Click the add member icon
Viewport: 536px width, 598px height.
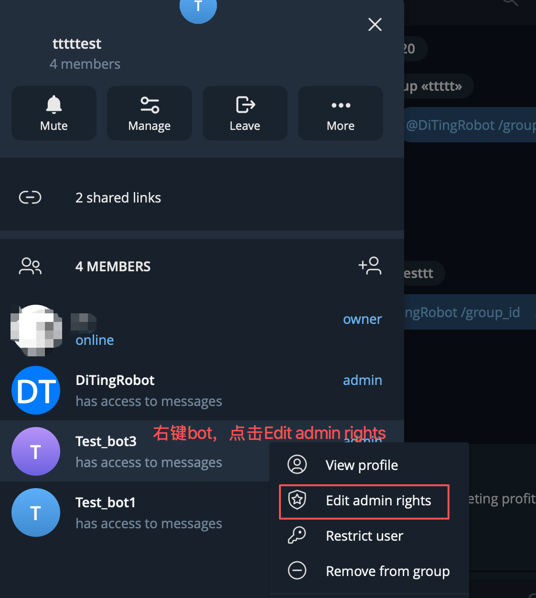[x=370, y=266]
